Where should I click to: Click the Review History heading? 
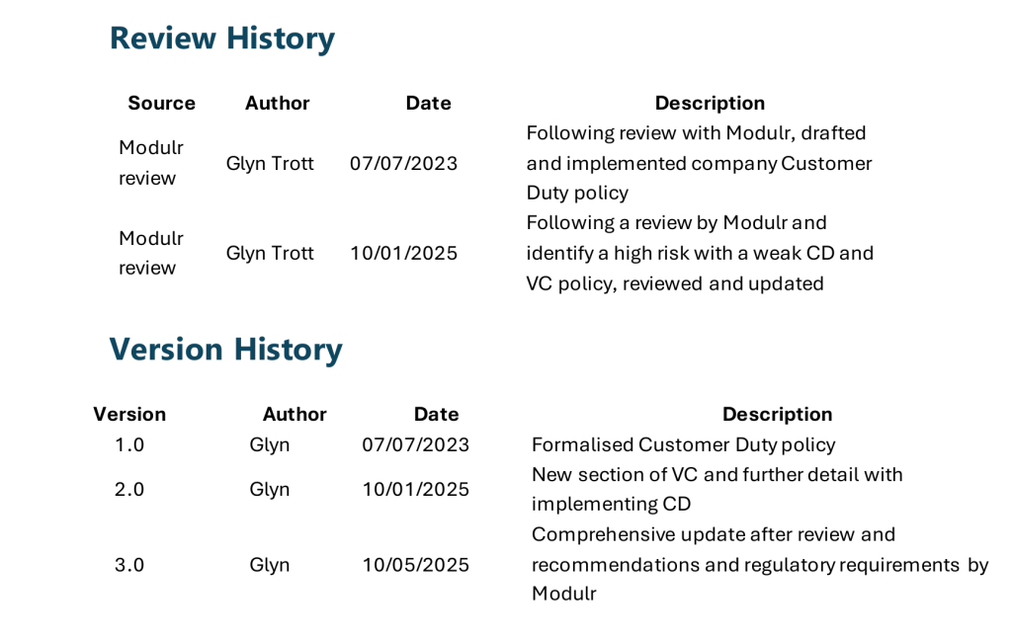coord(221,38)
